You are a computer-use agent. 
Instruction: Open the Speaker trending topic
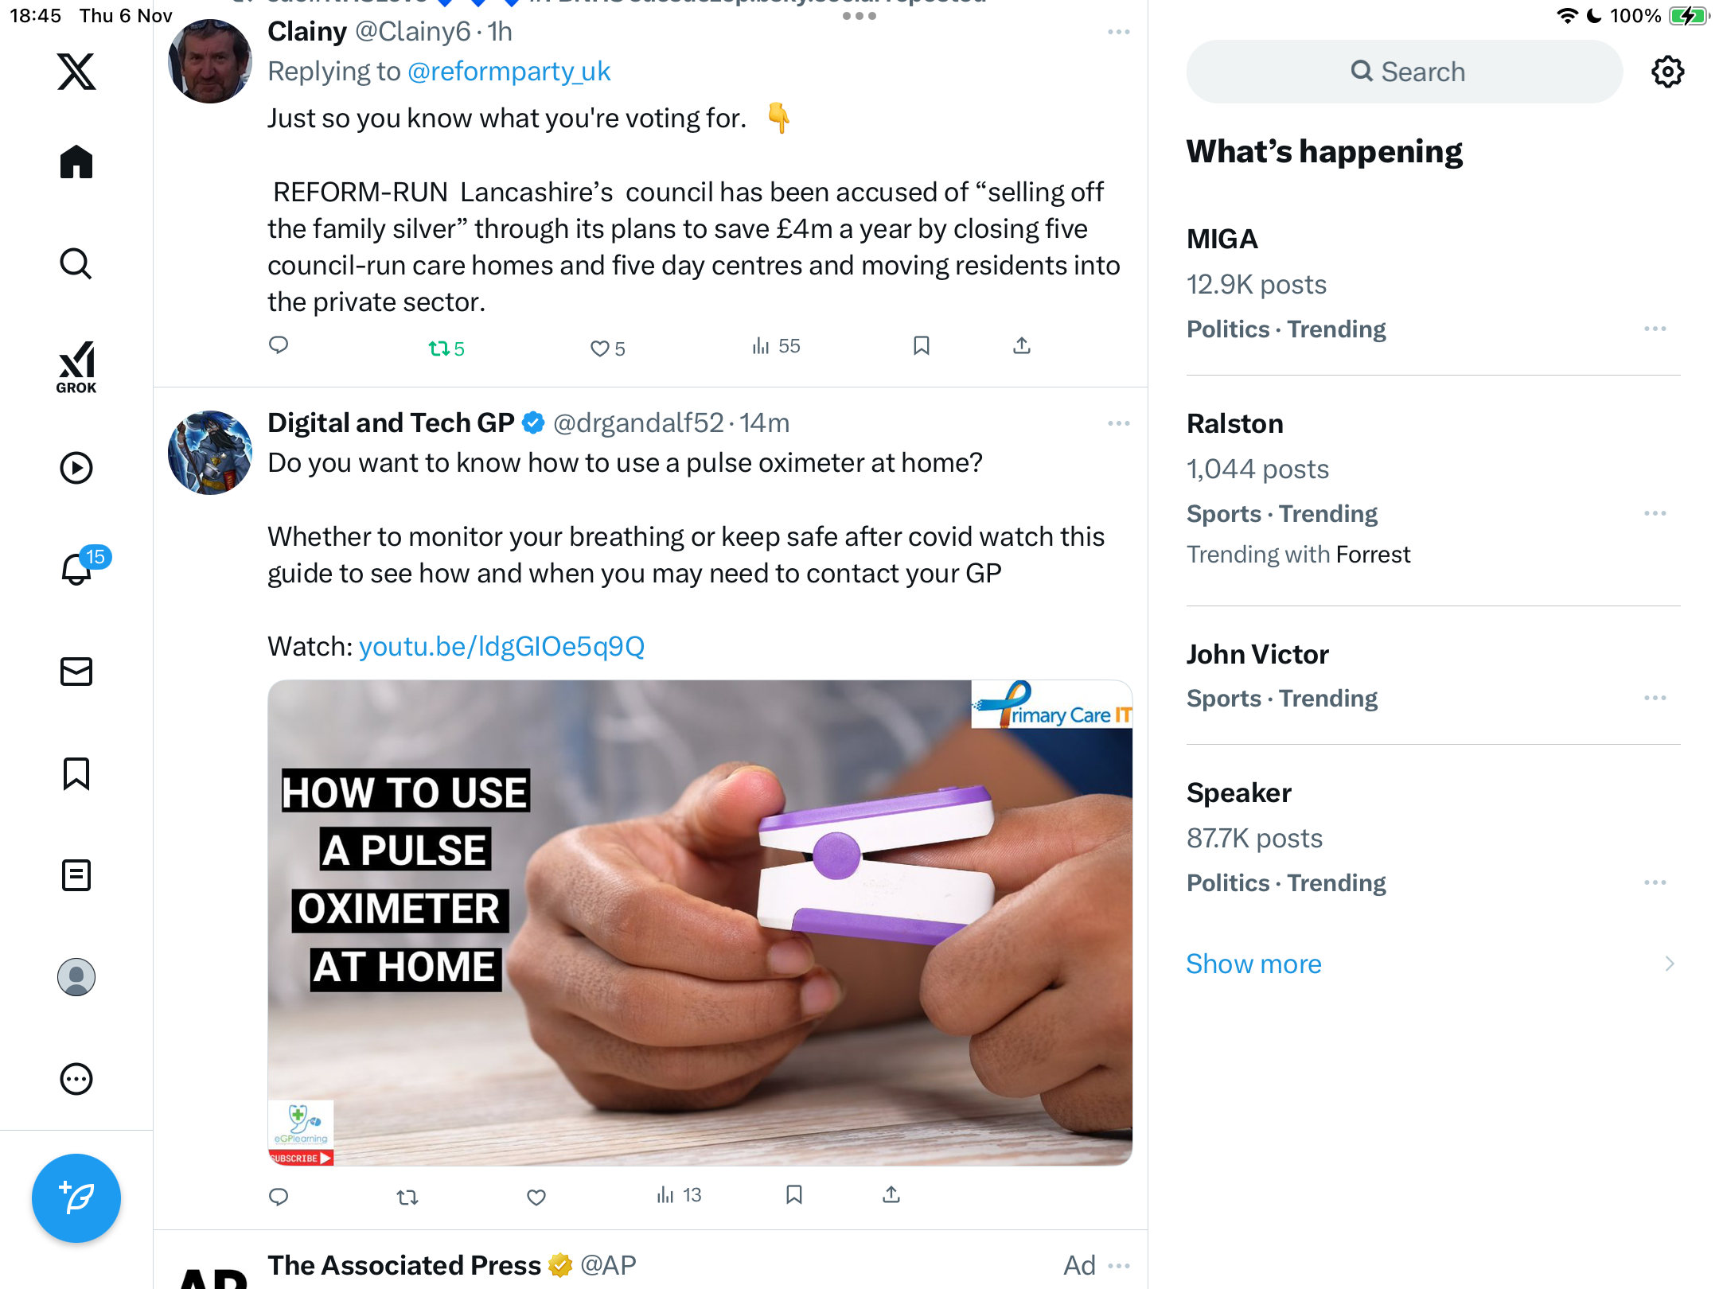pos(1238,793)
